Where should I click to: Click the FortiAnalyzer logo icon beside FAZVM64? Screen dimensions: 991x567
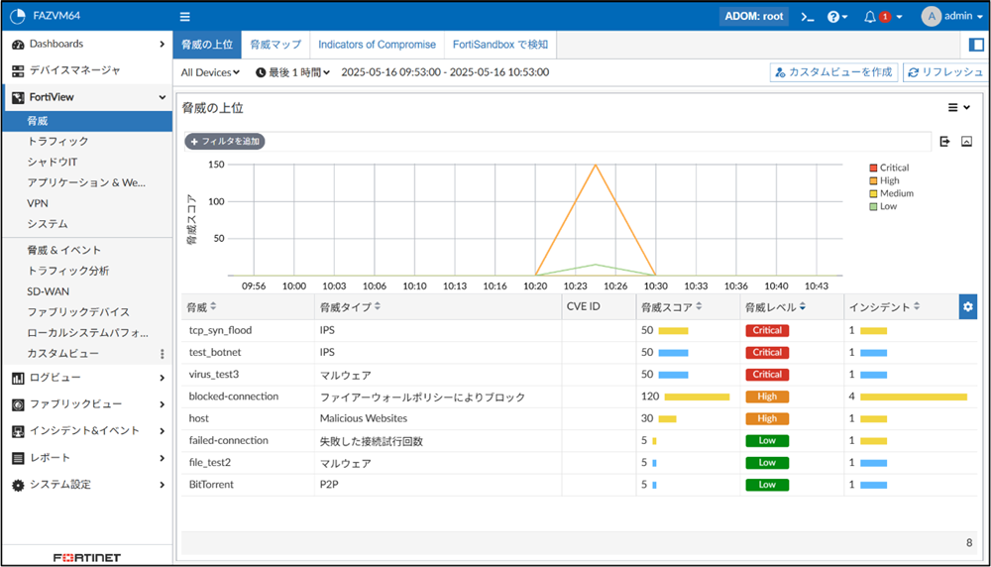18,16
